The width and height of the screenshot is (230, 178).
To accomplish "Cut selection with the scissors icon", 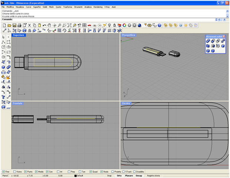I will [29, 25].
